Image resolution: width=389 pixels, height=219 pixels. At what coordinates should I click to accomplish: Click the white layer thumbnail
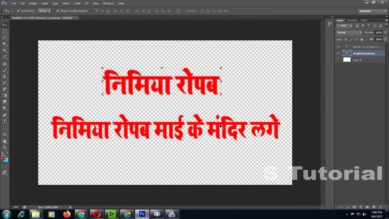(x=347, y=60)
